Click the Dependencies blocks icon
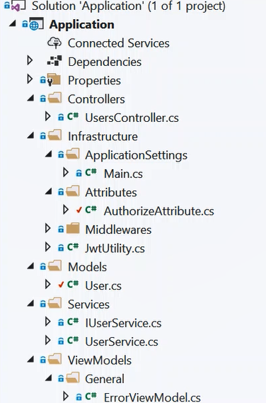 tap(54, 61)
